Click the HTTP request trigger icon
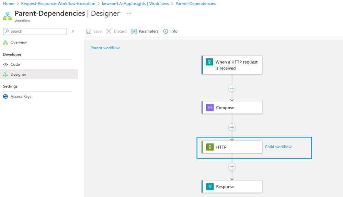Image resolution: width=343 pixels, height=197 pixels. pyautogui.click(x=209, y=62)
